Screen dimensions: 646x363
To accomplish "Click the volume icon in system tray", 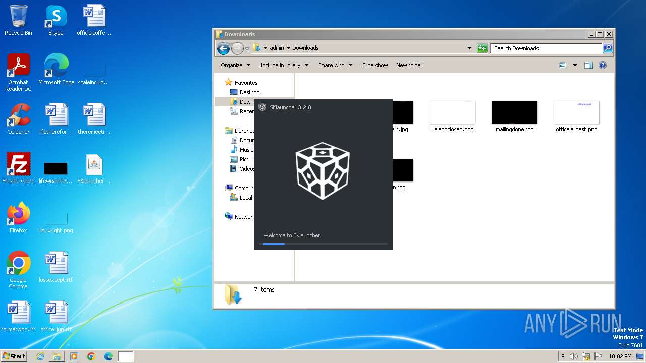I will 574,356.
